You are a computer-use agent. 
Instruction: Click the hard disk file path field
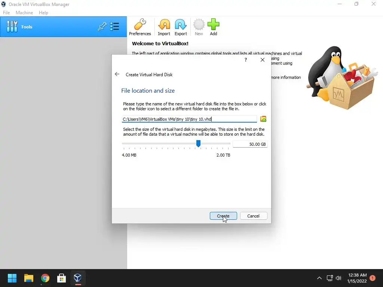(x=189, y=119)
